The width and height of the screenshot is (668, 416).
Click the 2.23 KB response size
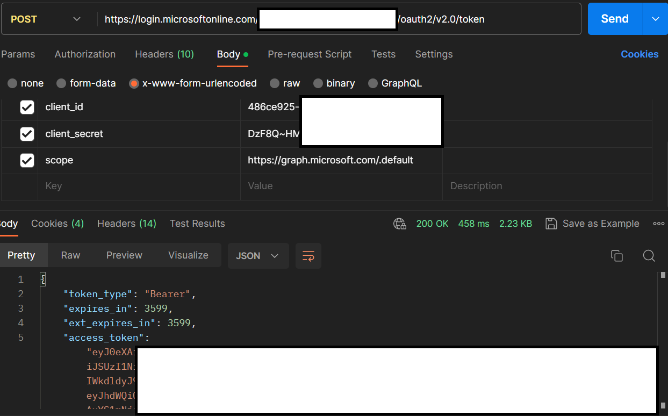[x=516, y=224]
